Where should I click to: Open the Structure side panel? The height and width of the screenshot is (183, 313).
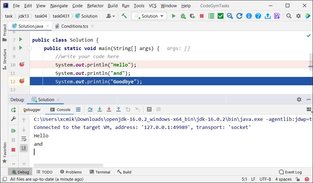(4, 59)
